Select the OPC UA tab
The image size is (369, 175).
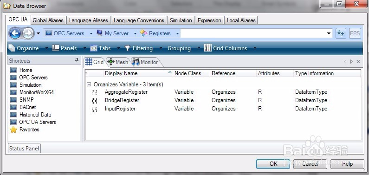(18, 19)
